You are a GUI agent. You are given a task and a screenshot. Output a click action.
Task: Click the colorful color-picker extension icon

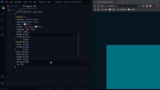click(x=143, y=6)
